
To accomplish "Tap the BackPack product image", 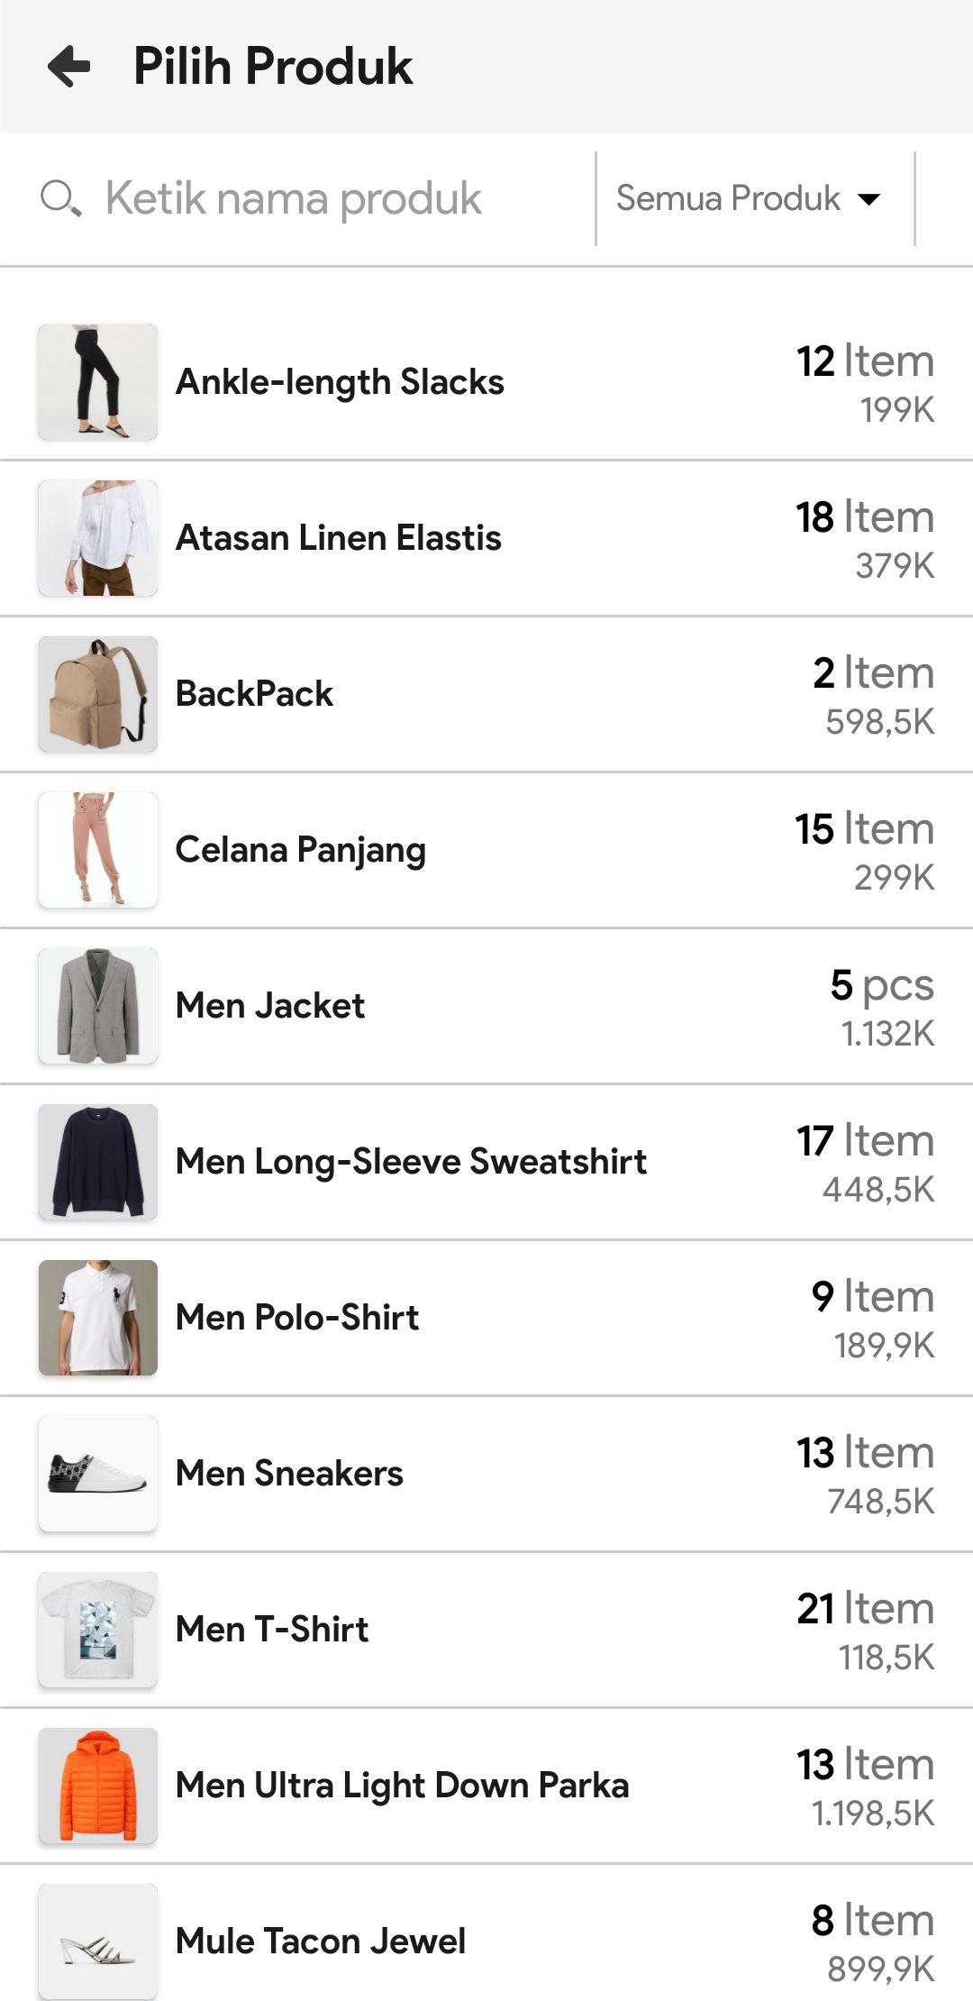I will tap(97, 694).
